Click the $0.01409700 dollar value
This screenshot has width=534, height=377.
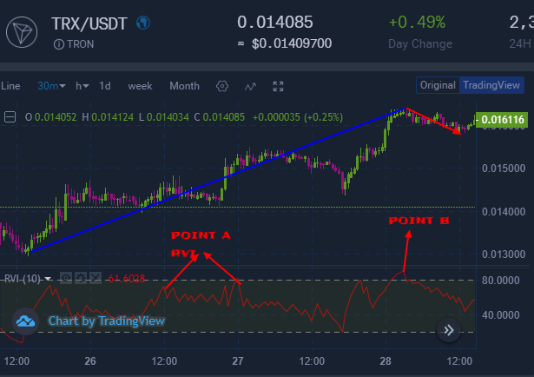pyautogui.click(x=292, y=43)
